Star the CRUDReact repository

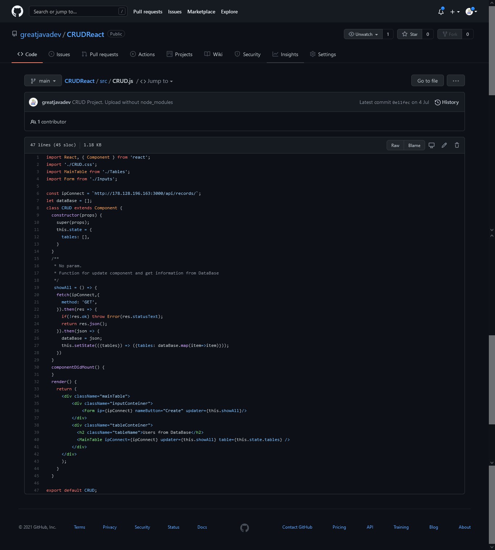(x=410, y=34)
